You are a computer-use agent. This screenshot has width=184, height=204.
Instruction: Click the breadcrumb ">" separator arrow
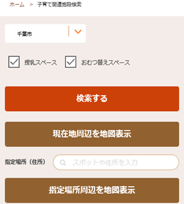click(x=31, y=4)
